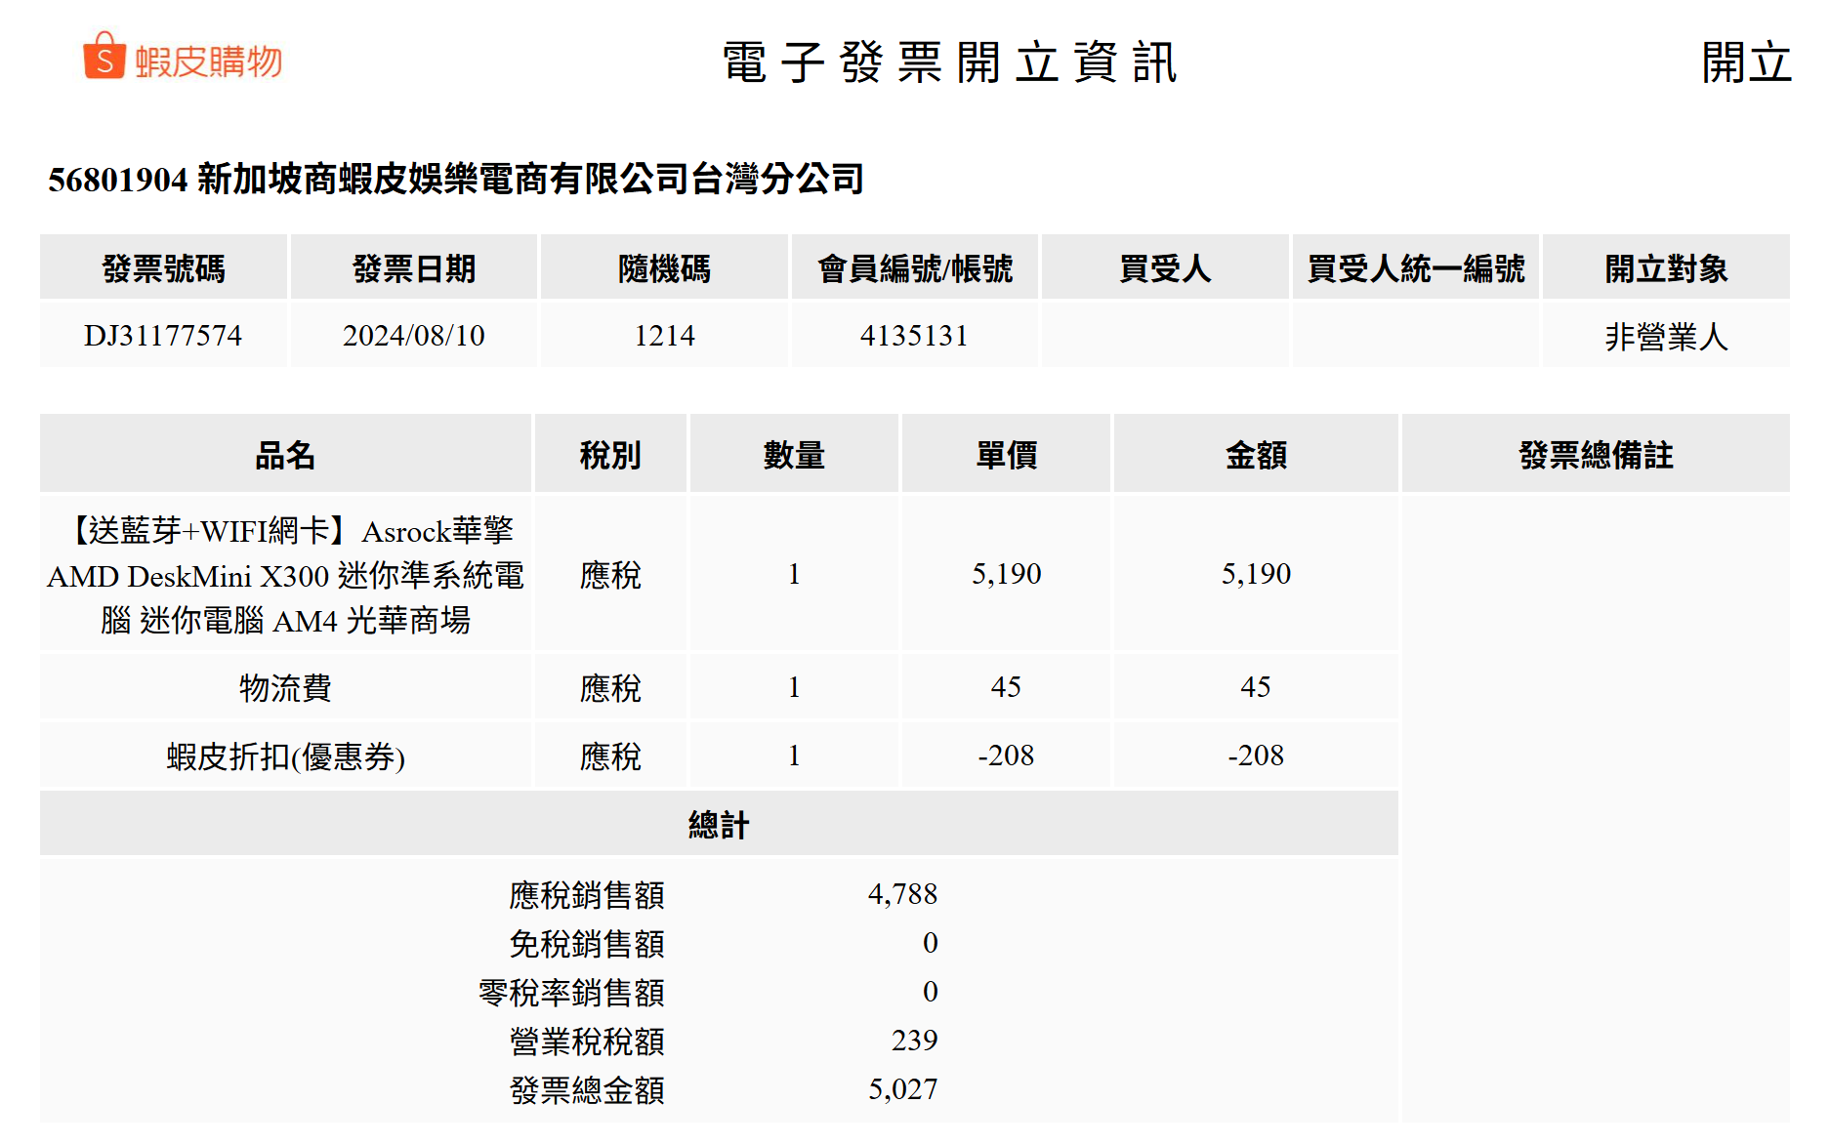Click the 發票總備註 column header

pyautogui.click(x=1596, y=455)
